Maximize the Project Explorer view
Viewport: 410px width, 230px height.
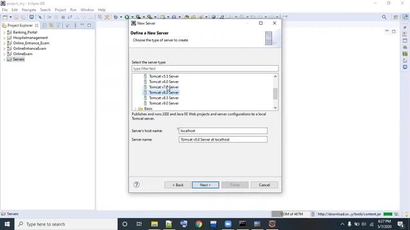(89, 26)
